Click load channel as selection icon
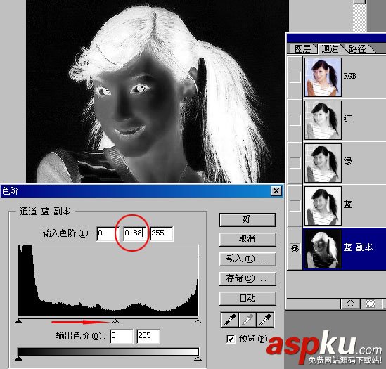 point(350,303)
